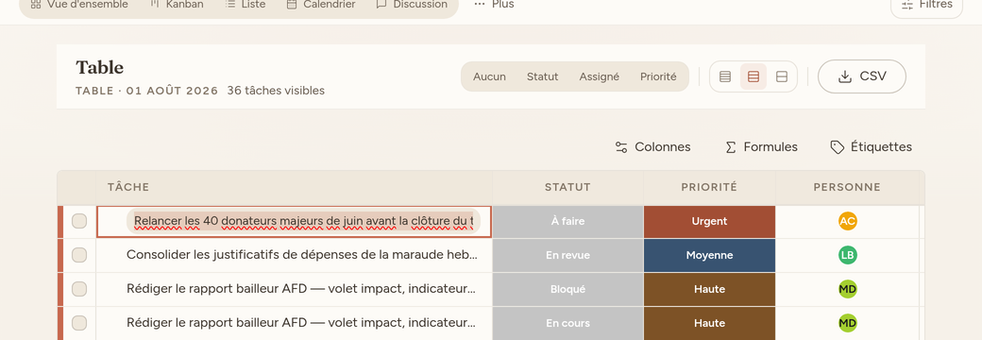Open the Moyenne priority cell
This screenshot has width=982, height=340.
(709, 255)
